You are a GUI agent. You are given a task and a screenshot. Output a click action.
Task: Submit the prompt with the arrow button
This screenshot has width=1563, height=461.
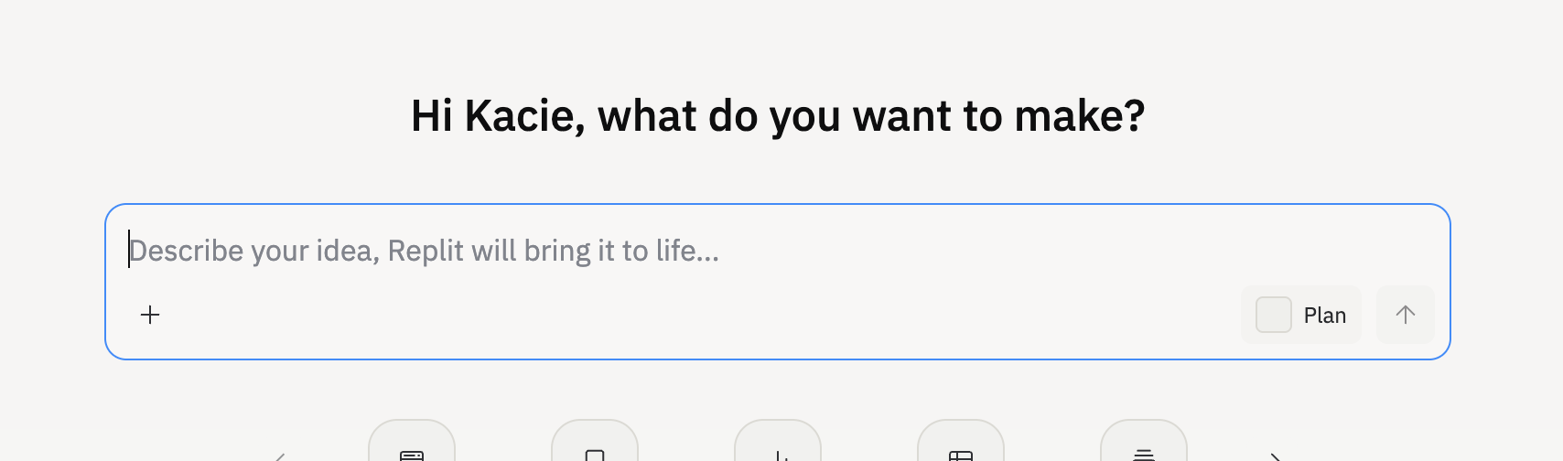(x=1405, y=315)
